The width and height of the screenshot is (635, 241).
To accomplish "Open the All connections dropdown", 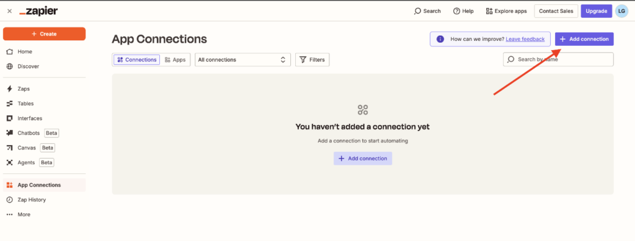I will pyautogui.click(x=242, y=60).
